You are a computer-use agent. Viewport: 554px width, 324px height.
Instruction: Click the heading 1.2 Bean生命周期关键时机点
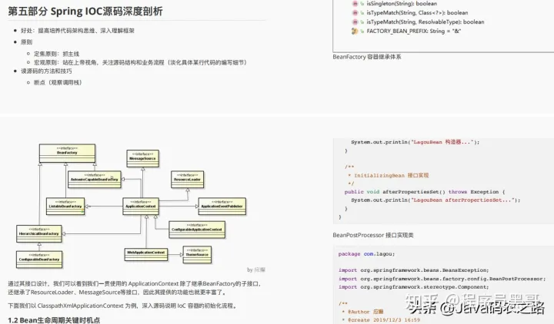pyautogui.click(x=54, y=320)
